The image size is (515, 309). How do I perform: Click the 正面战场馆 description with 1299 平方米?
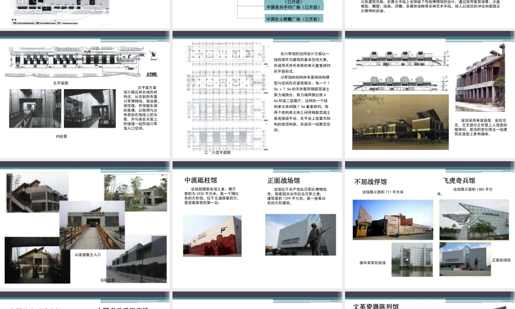pos(297,196)
